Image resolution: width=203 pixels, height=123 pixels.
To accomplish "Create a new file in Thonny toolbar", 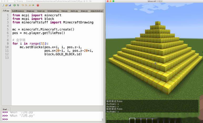I will click(x=3, y=5).
